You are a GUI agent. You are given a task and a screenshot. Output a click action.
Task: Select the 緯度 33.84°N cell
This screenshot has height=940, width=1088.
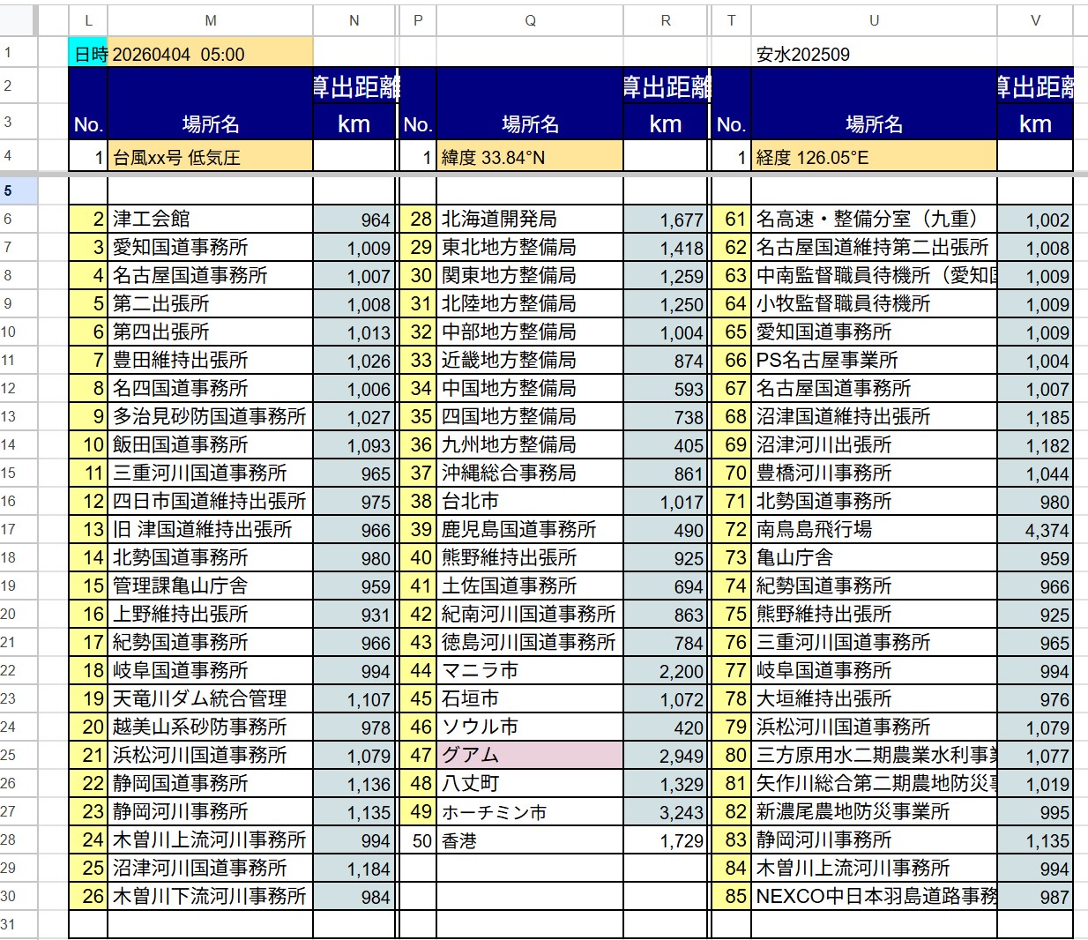coord(530,158)
